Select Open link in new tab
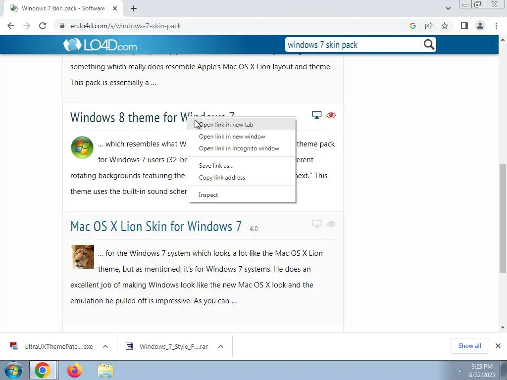507x380 pixels. coord(241,124)
